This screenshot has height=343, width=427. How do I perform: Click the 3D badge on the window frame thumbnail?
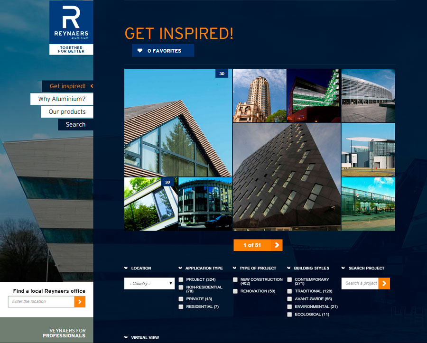167,182
